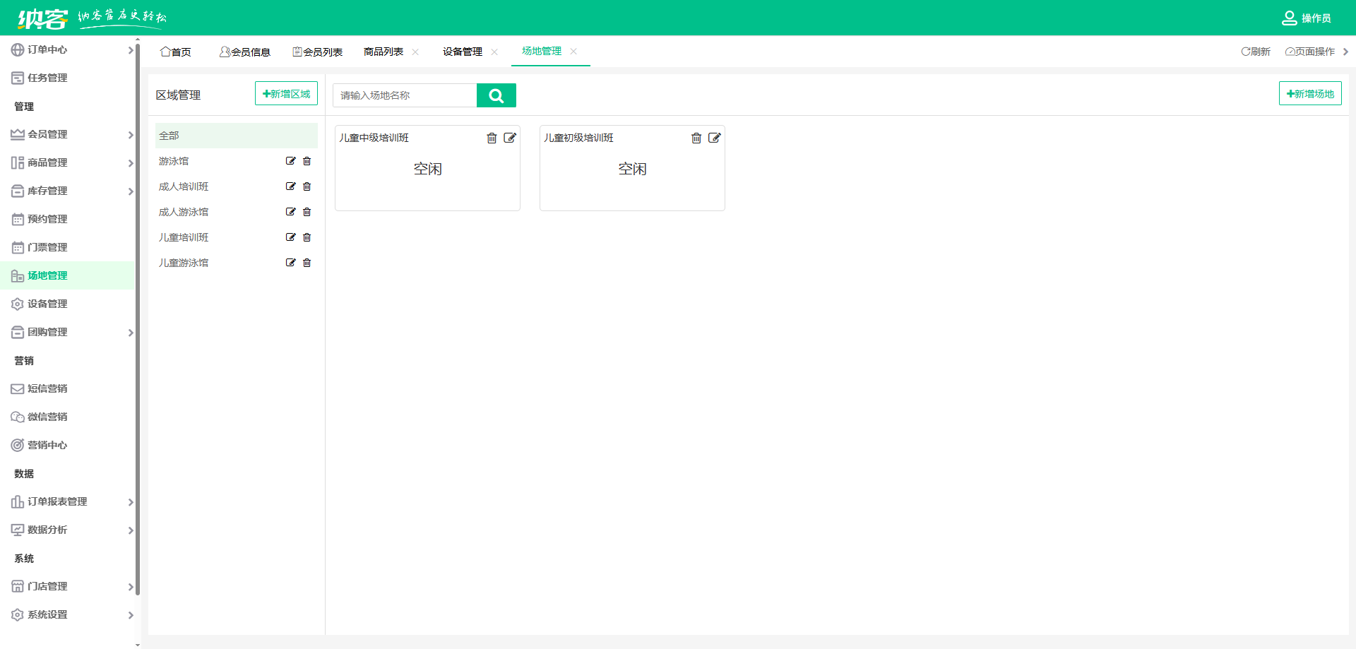Screen dimensions: 1356x649
Task: Click the 新增场地 button
Action: (1309, 94)
